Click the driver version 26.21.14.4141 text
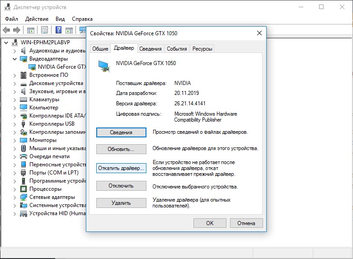Viewport: 353px width, 259px height. click(x=190, y=104)
